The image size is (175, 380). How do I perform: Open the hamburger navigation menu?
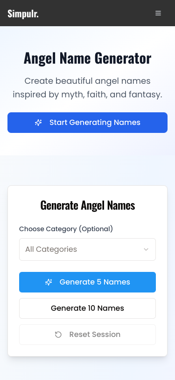(x=158, y=13)
